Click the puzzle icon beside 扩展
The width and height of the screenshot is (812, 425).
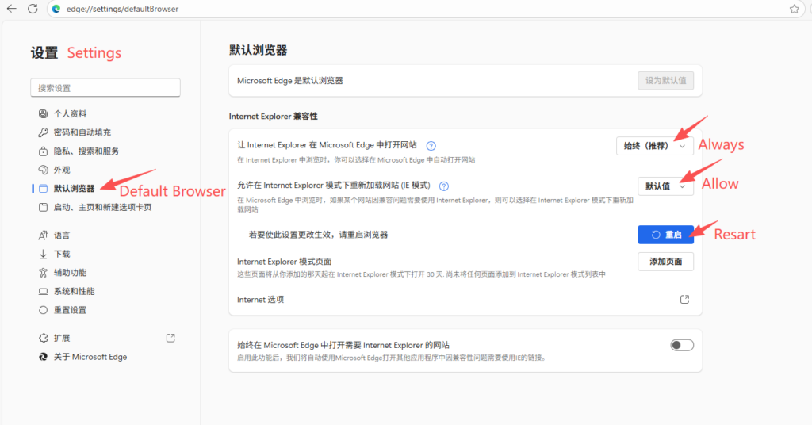point(43,338)
